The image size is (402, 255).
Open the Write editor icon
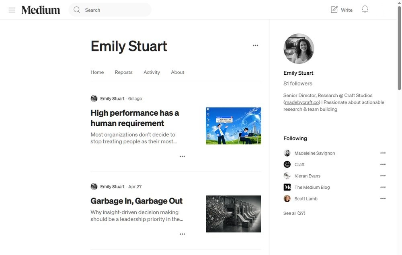coord(334,10)
